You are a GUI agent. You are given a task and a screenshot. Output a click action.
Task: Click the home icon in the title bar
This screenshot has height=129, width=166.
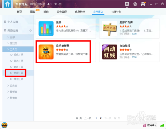pyautogui.click(x=7, y=4)
